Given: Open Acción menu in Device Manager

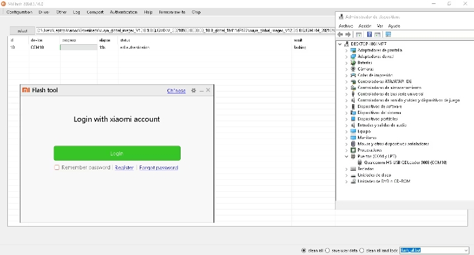Looking at the screenshot, I should [365, 26].
